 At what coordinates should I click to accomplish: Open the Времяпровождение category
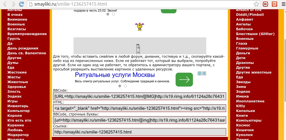point(27,34)
